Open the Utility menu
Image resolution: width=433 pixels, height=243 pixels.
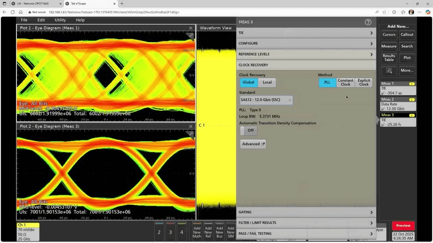(60, 20)
